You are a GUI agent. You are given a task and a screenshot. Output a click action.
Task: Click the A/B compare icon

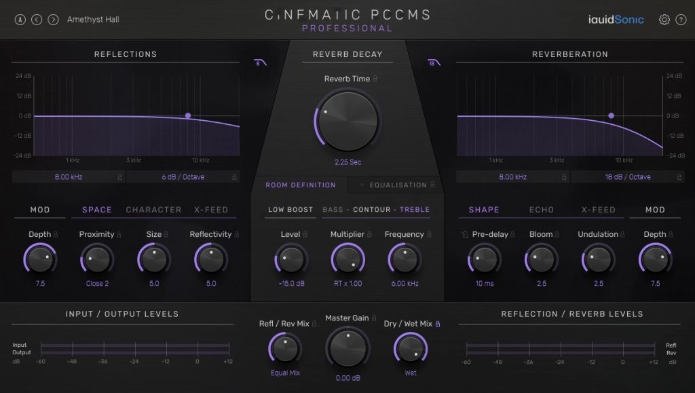[x=20, y=20]
